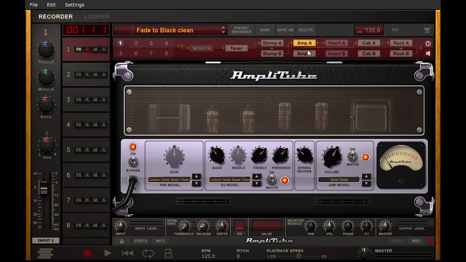Screen dimensions: 466x262
Task: Click the PREFS button
Action: click(x=141, y=241)
